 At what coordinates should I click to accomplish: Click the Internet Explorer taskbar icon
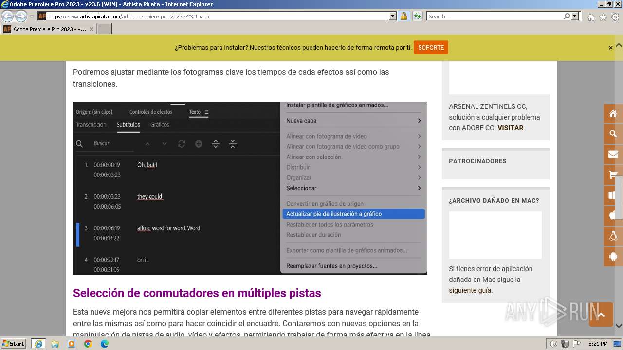click(38, 344)
